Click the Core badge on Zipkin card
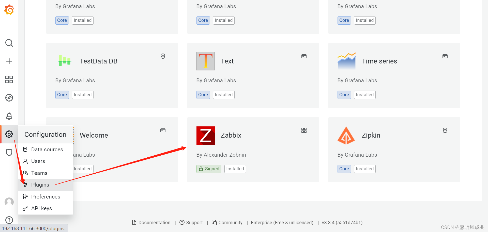This screenshot has width=488, height=232. [x=344, y=169]
